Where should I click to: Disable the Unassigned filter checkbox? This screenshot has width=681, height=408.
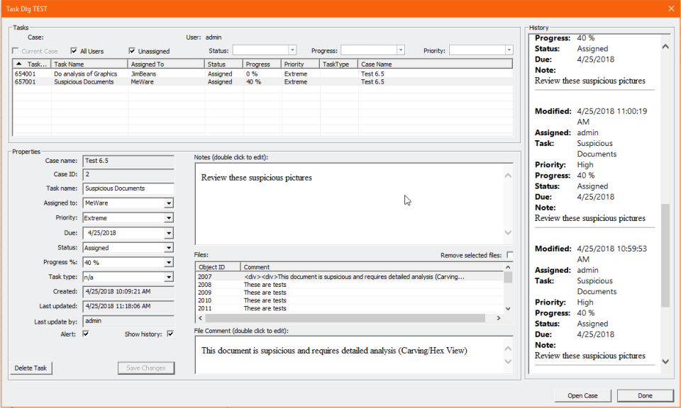click(x=131, y=50)
